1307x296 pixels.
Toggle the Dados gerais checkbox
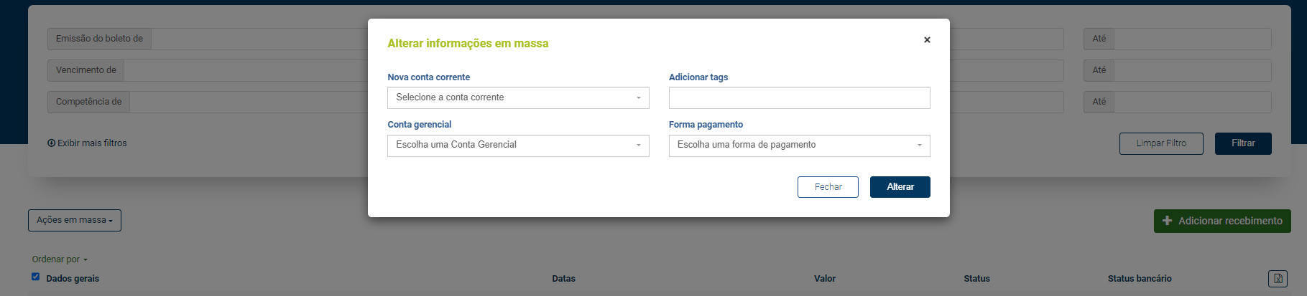point(35,277)
